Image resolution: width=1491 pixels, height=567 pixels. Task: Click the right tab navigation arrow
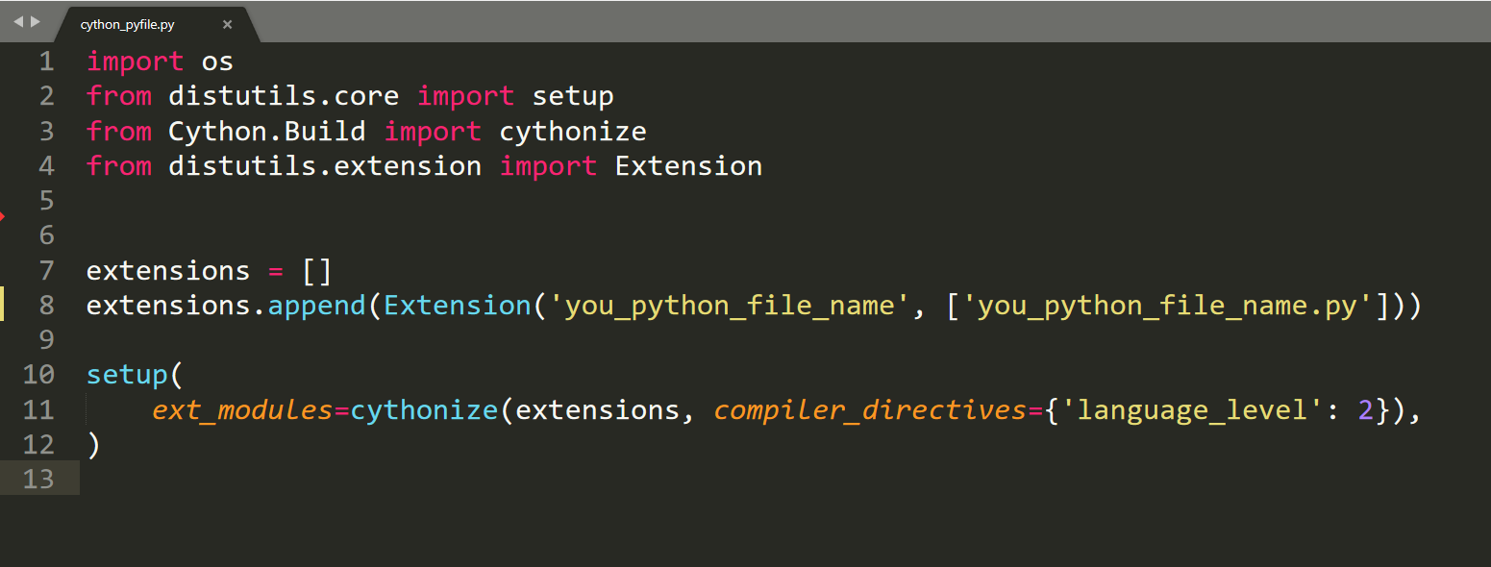click(x=36, y=21)
